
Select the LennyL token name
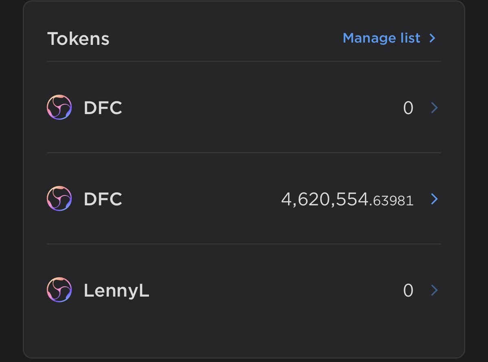tap(116, 291)
